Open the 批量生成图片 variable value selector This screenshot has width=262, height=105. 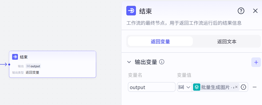pos(216,87)
